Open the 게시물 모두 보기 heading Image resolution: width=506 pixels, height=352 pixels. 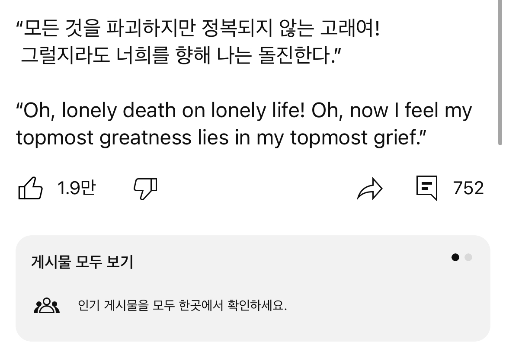[x=82, y=262]
